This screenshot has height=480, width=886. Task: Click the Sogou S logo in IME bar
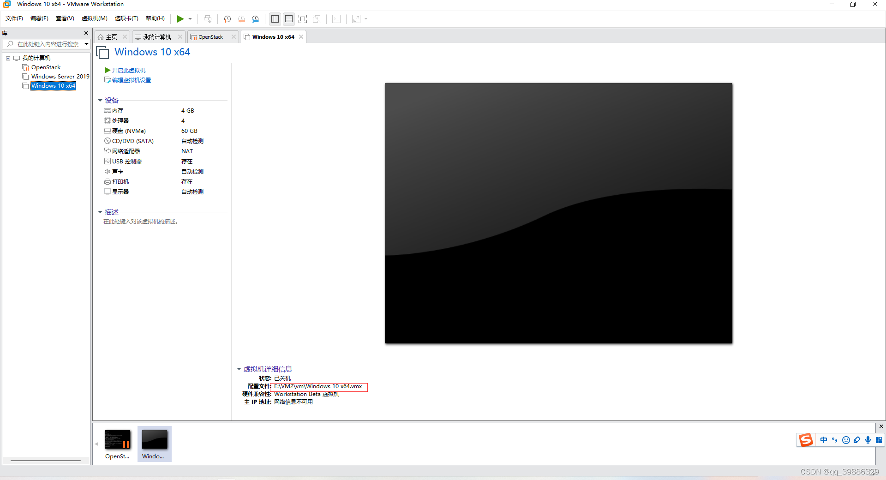[806, 440]
